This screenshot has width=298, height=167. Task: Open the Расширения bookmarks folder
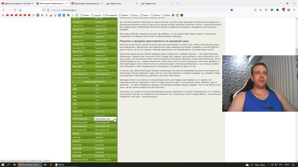[110, 15]
